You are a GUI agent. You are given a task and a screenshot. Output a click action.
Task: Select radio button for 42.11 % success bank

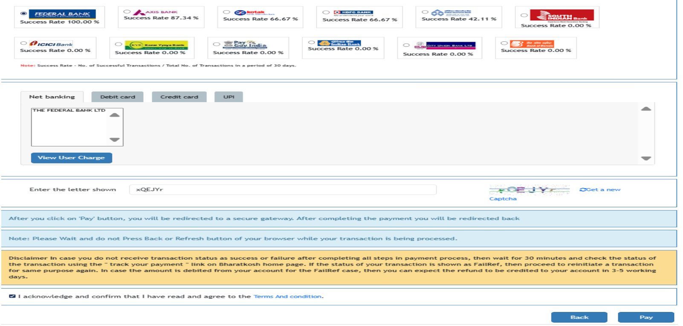[x=425, y=12]
